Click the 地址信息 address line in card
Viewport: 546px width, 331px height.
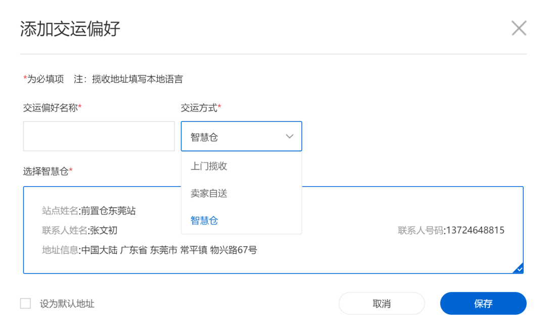click(150, 250)
